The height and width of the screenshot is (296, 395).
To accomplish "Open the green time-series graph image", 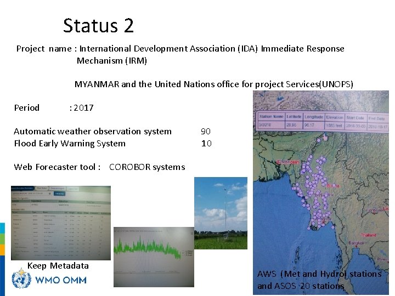I will click(154, 257).
